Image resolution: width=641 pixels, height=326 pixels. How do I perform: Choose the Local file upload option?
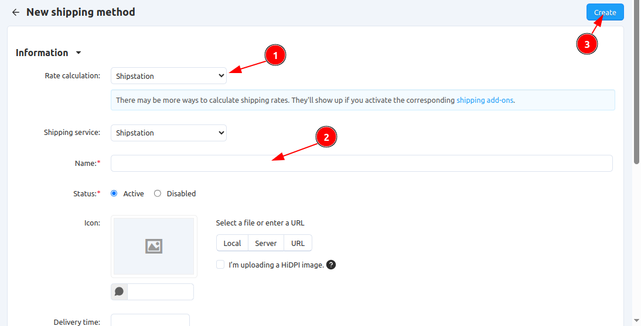[232, 243]
